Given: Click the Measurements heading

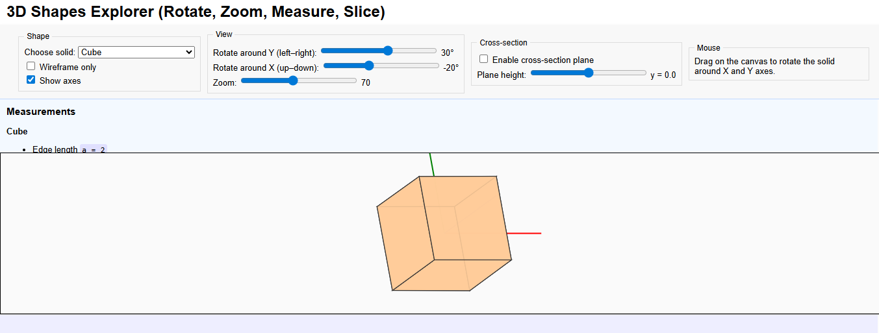Looking at the screenshot, I should (41, 112).
